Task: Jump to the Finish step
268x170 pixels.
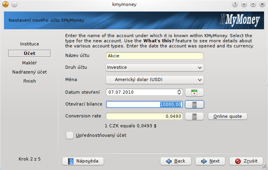Action: pyautogui.click(x=30, y=81)
